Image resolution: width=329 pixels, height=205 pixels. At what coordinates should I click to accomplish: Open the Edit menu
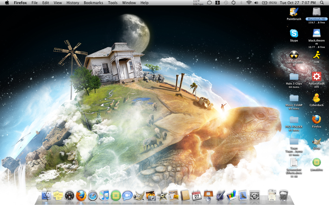tap(46, 3)
